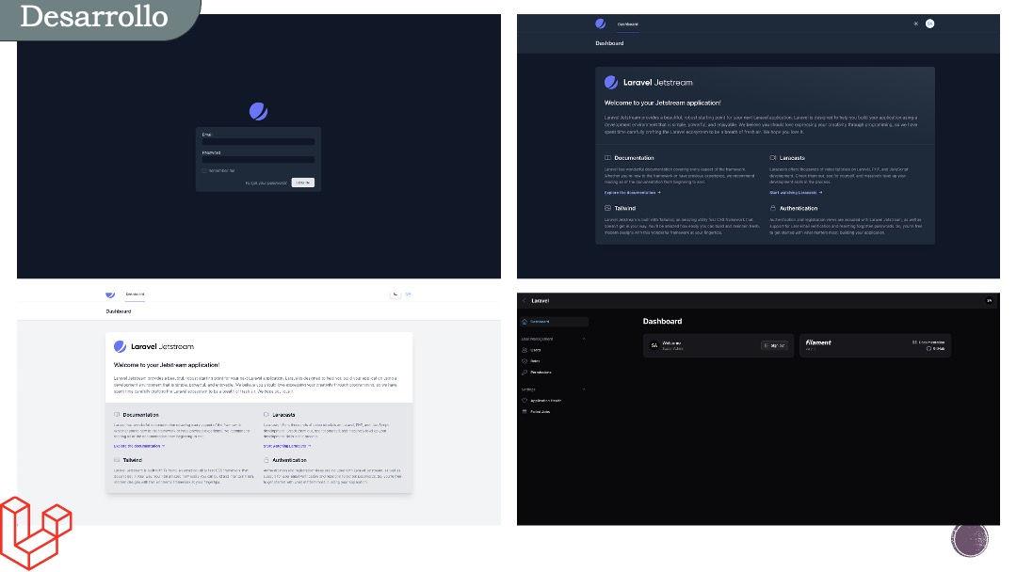Image resolution: width=1017 pixels, height=572 pixels.
Task: Open user avatar menu in dark Jetstream navbar
Action: click(929, 24)
